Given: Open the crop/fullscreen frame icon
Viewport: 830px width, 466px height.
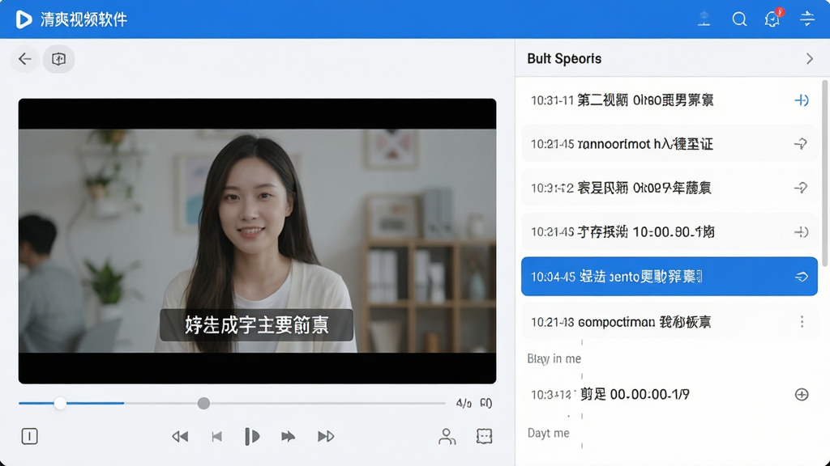Looking at the screenshot, I should pos(485,436).
